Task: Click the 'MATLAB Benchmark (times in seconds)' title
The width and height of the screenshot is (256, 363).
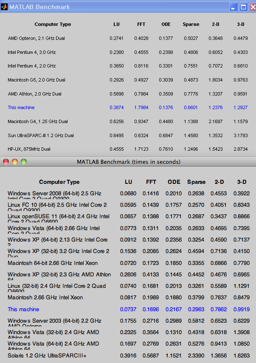Action: click(x=129, y=162)
